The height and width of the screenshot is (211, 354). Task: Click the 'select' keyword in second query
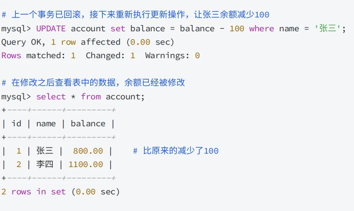pos(51,97)
